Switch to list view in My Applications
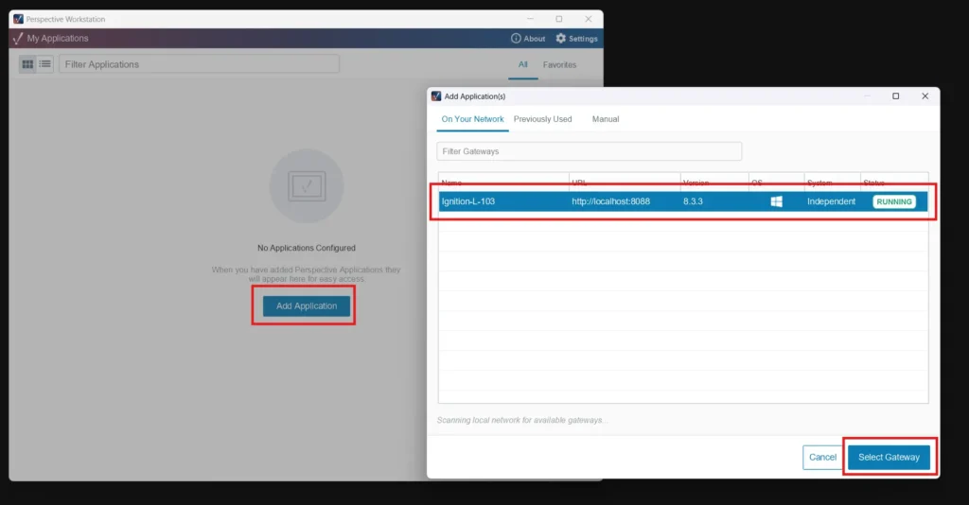The height and width of the screenshot is (505, 969). [45, 64]
